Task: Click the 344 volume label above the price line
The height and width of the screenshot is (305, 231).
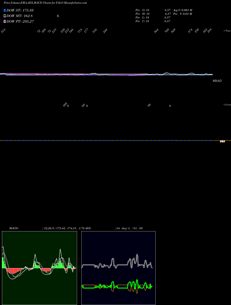Action: (156, 31)
